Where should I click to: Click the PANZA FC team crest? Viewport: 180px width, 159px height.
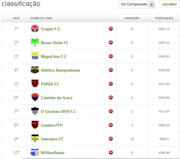(x=35, y=84)
